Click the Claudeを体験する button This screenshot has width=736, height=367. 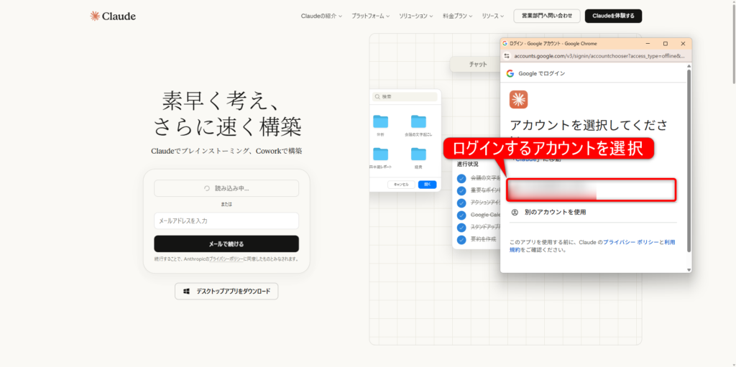pos(613,16)
